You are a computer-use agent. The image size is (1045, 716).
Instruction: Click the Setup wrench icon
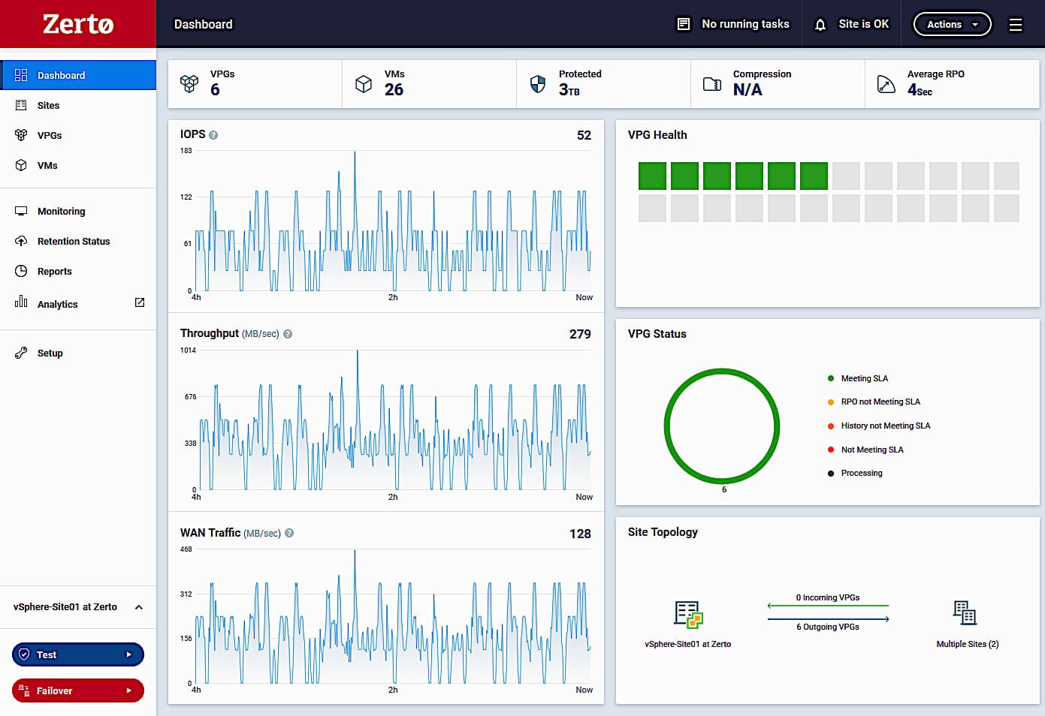click(x=21, y=353)
